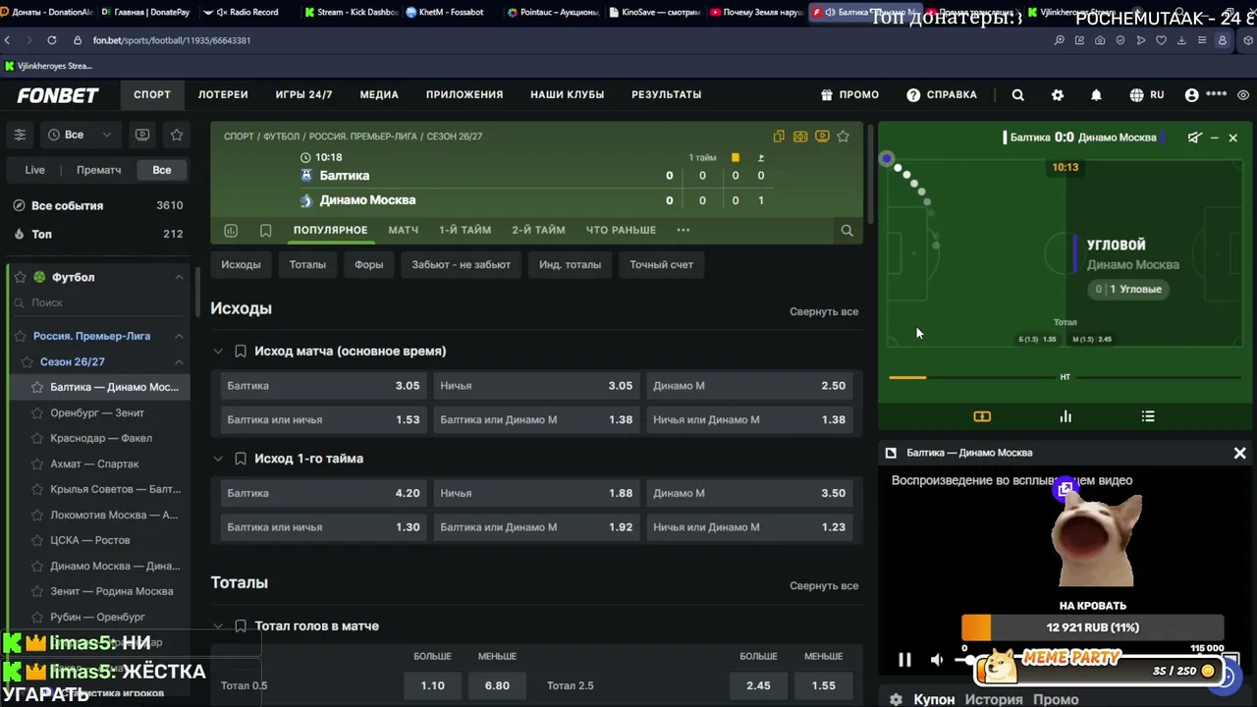Viewport: 1257px width, 707px height.
Task: Open the sidebar filter settings icon
Action: click(x=20, y=135)
